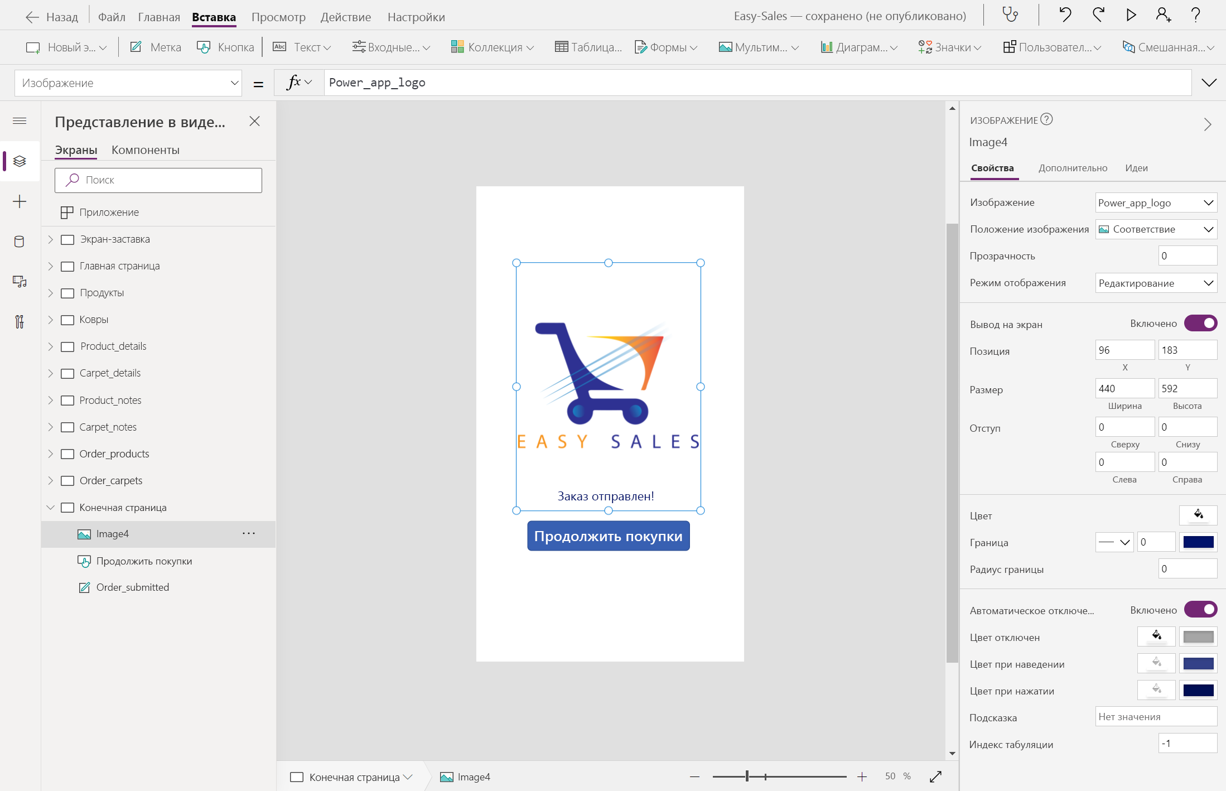Click the 'Назад' back button

(x=52, y=17)
